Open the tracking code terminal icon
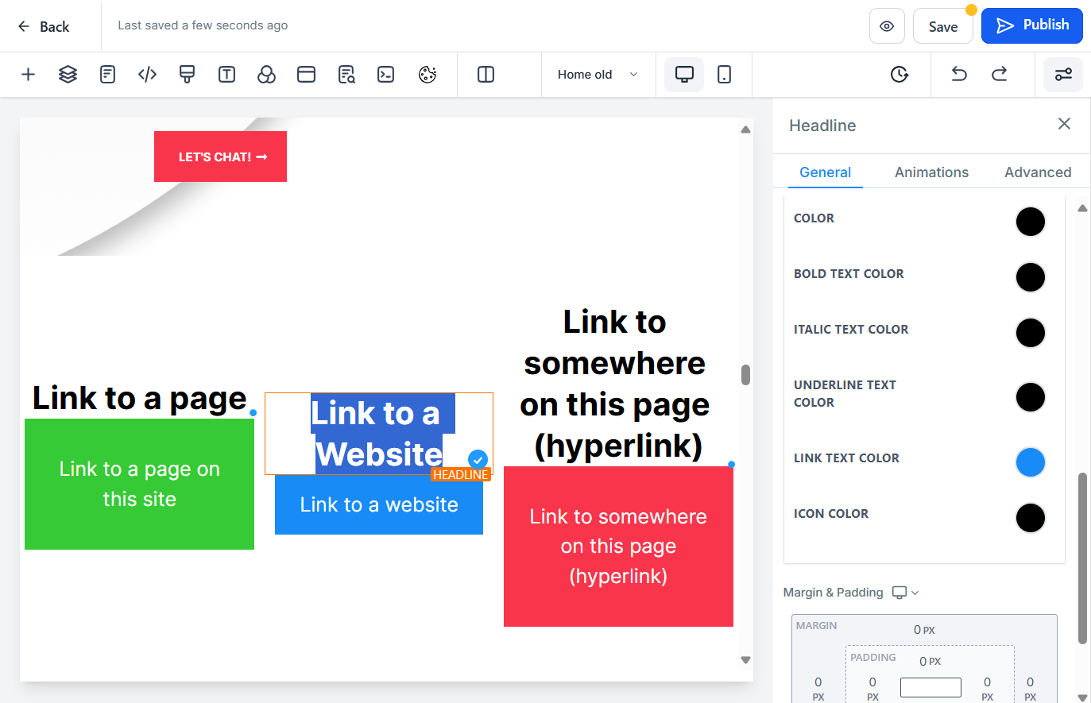Viewport: 1091px width, 703px height. [x=386, y=75]
